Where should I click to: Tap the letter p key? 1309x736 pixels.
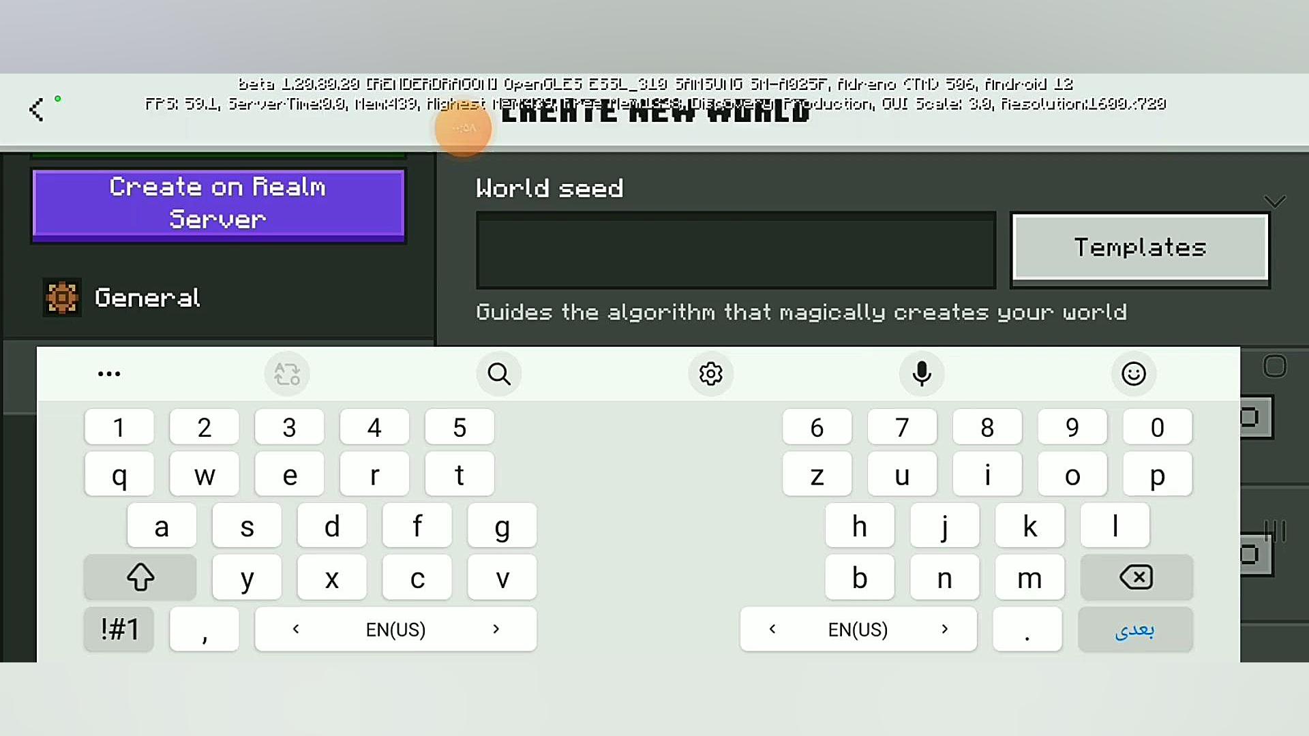[1158, 474]
